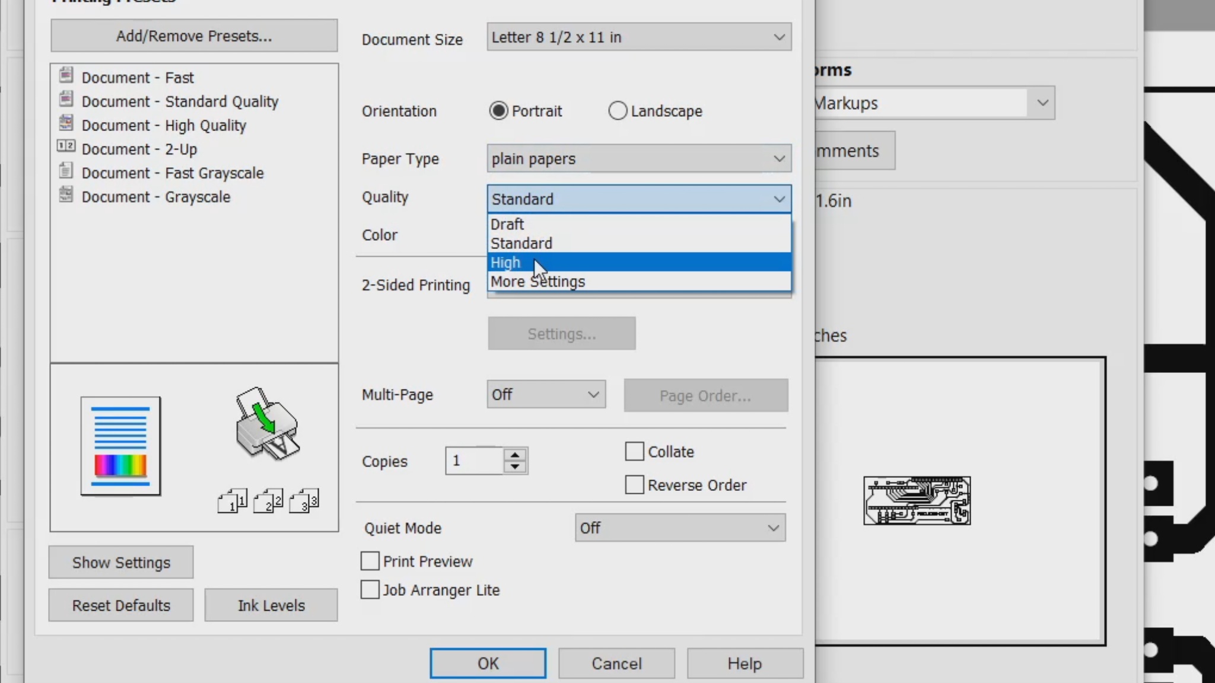1215x683 pixels.
Task: Select the Landscape orientation radio button
Action: click(x=617, y=111)
